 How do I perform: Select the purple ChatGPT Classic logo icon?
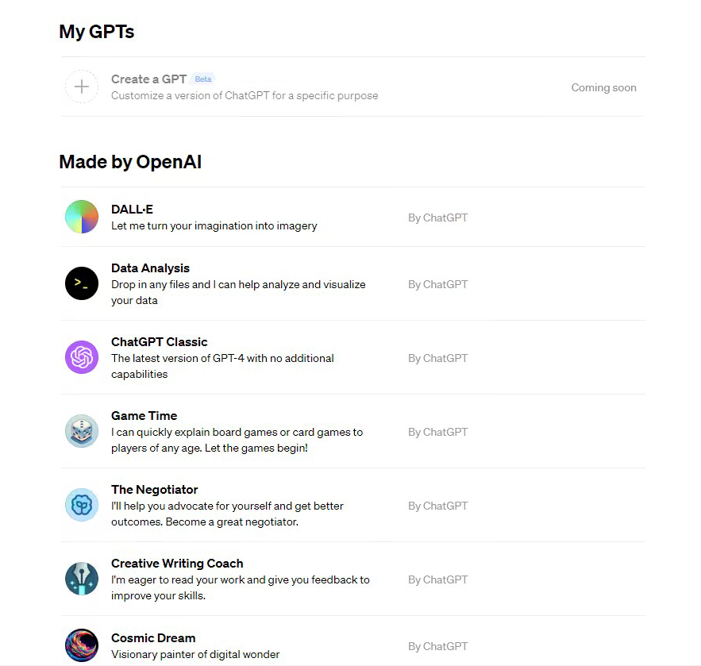point(82,357)
